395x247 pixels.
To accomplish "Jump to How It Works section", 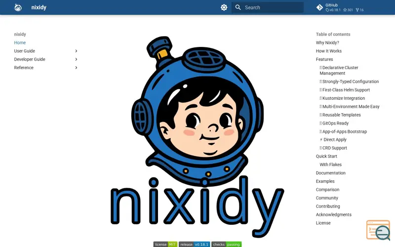I will 328,51.
